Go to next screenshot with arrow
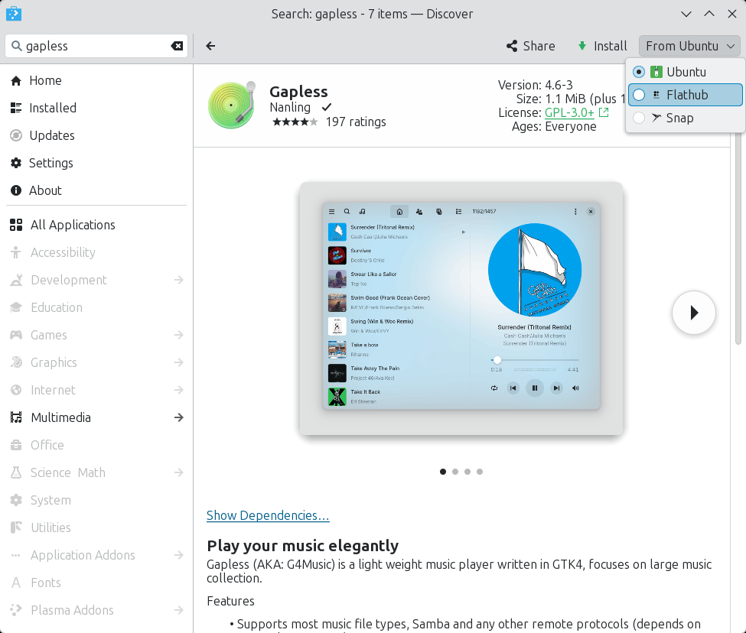The height and width of the screenshot is (633, 746). pyautogui.click(x=693, y=313)
